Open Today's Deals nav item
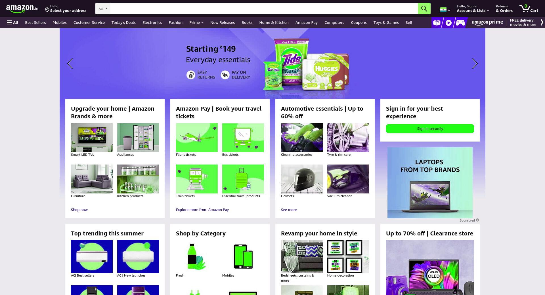 (123, 22)
